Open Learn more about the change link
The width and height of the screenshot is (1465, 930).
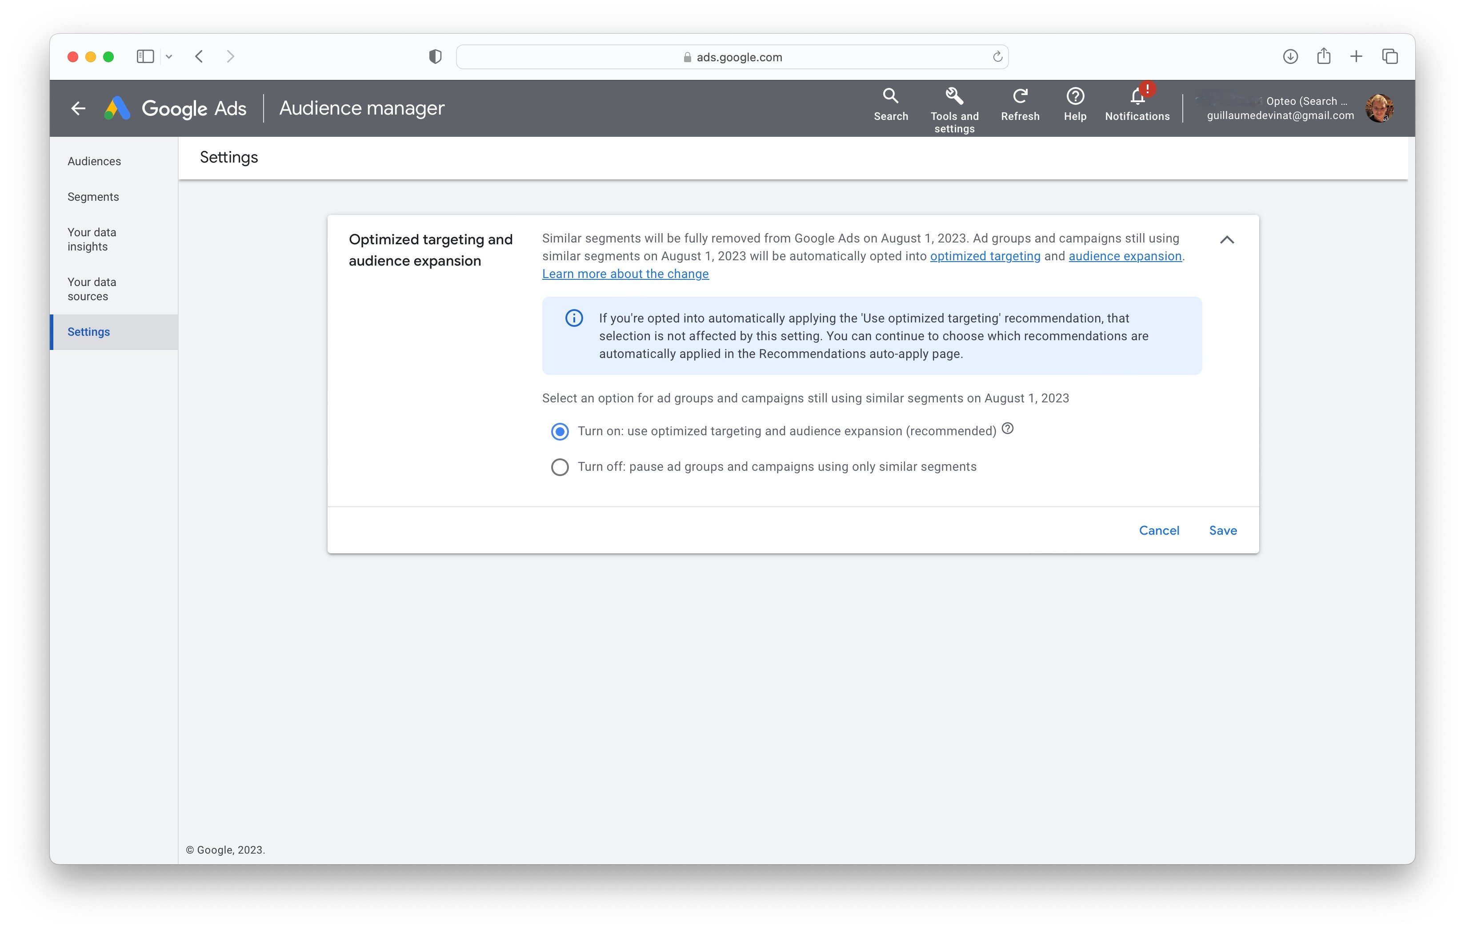pyautogui.click(x=625, y=274)
